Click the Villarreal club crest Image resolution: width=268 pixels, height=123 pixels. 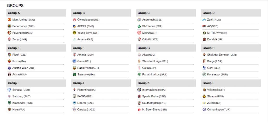click(204, 90)
